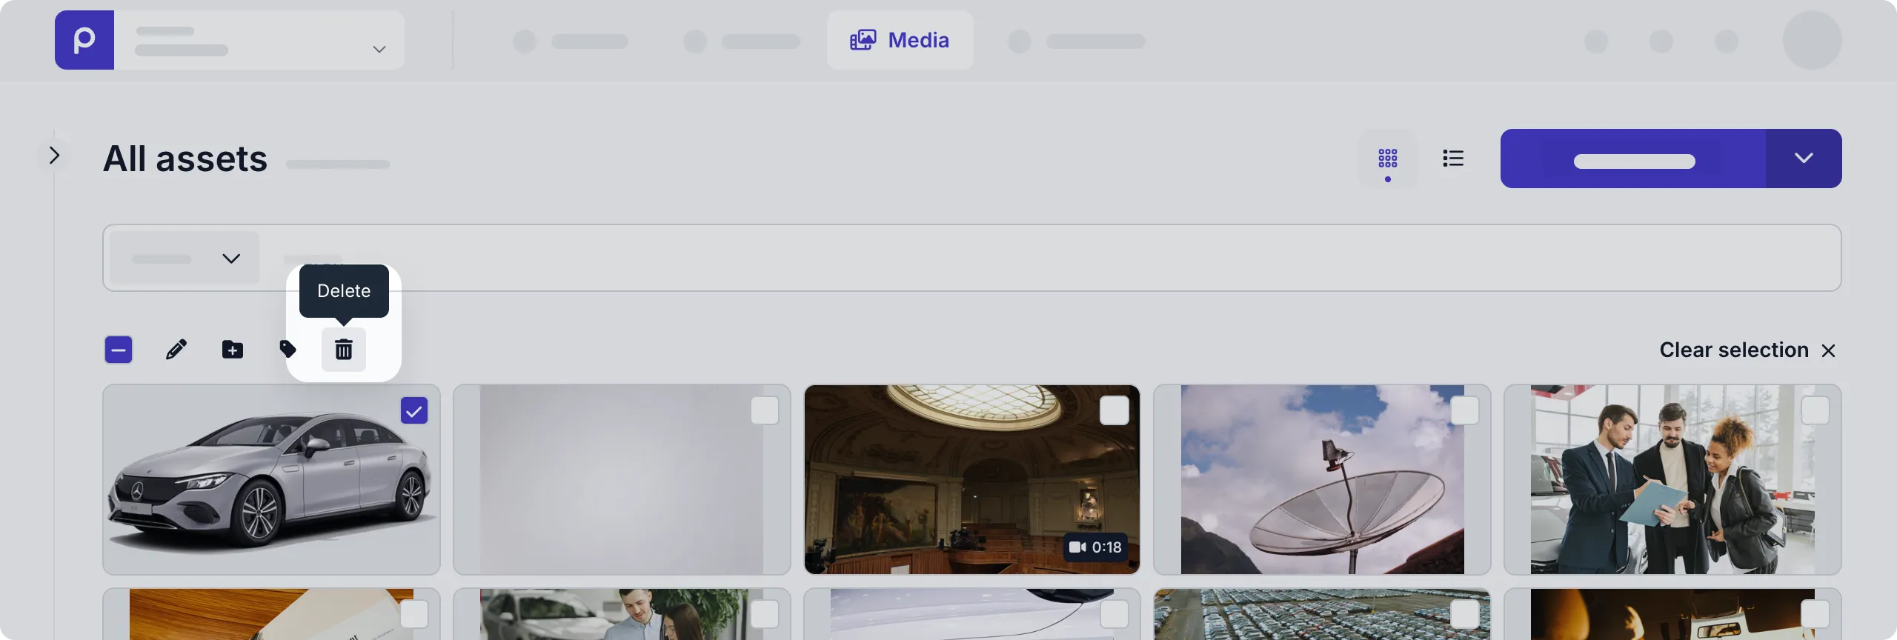Image resolution: width=1897 pixels, height=640 pixels.
Task: Open the parked cars lot thumbnail
Action: [x=1322, y=615]
